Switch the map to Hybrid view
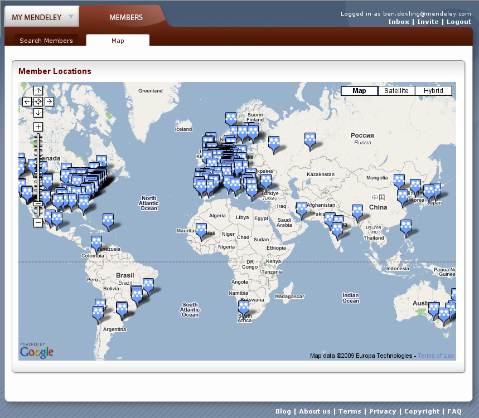This screenshot has height=418, width=479. tap(433, 91)
